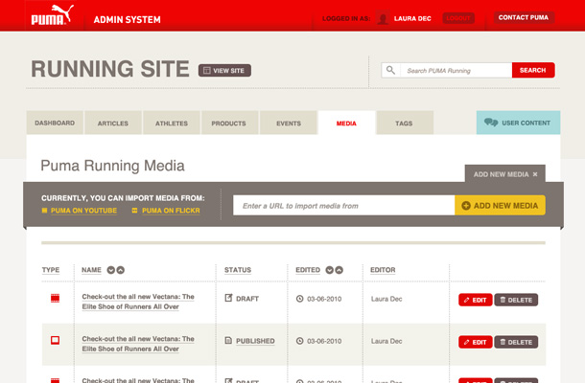Go to the Events tab
This screenshot has height=383, width=585.
289,123
